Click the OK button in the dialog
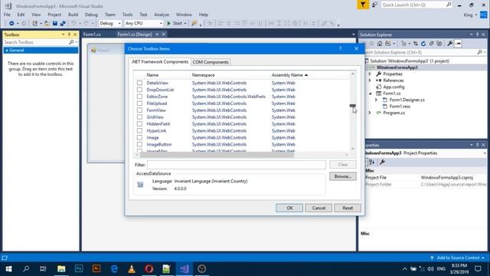Screen dimensions: 490x276 click(x=289, y=208)
